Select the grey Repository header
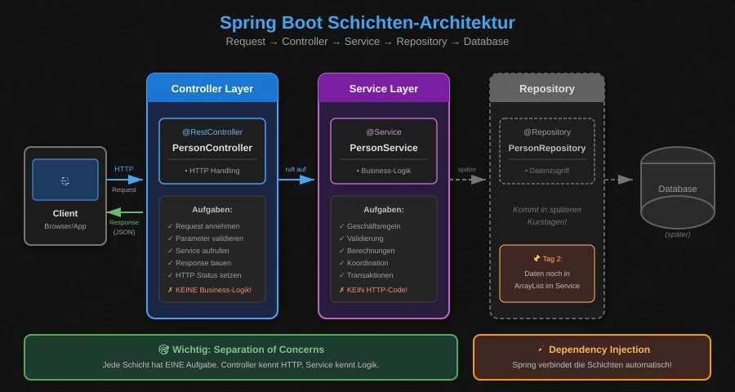The height and width of the screenshot is (392, 735). tap(547, 88)
